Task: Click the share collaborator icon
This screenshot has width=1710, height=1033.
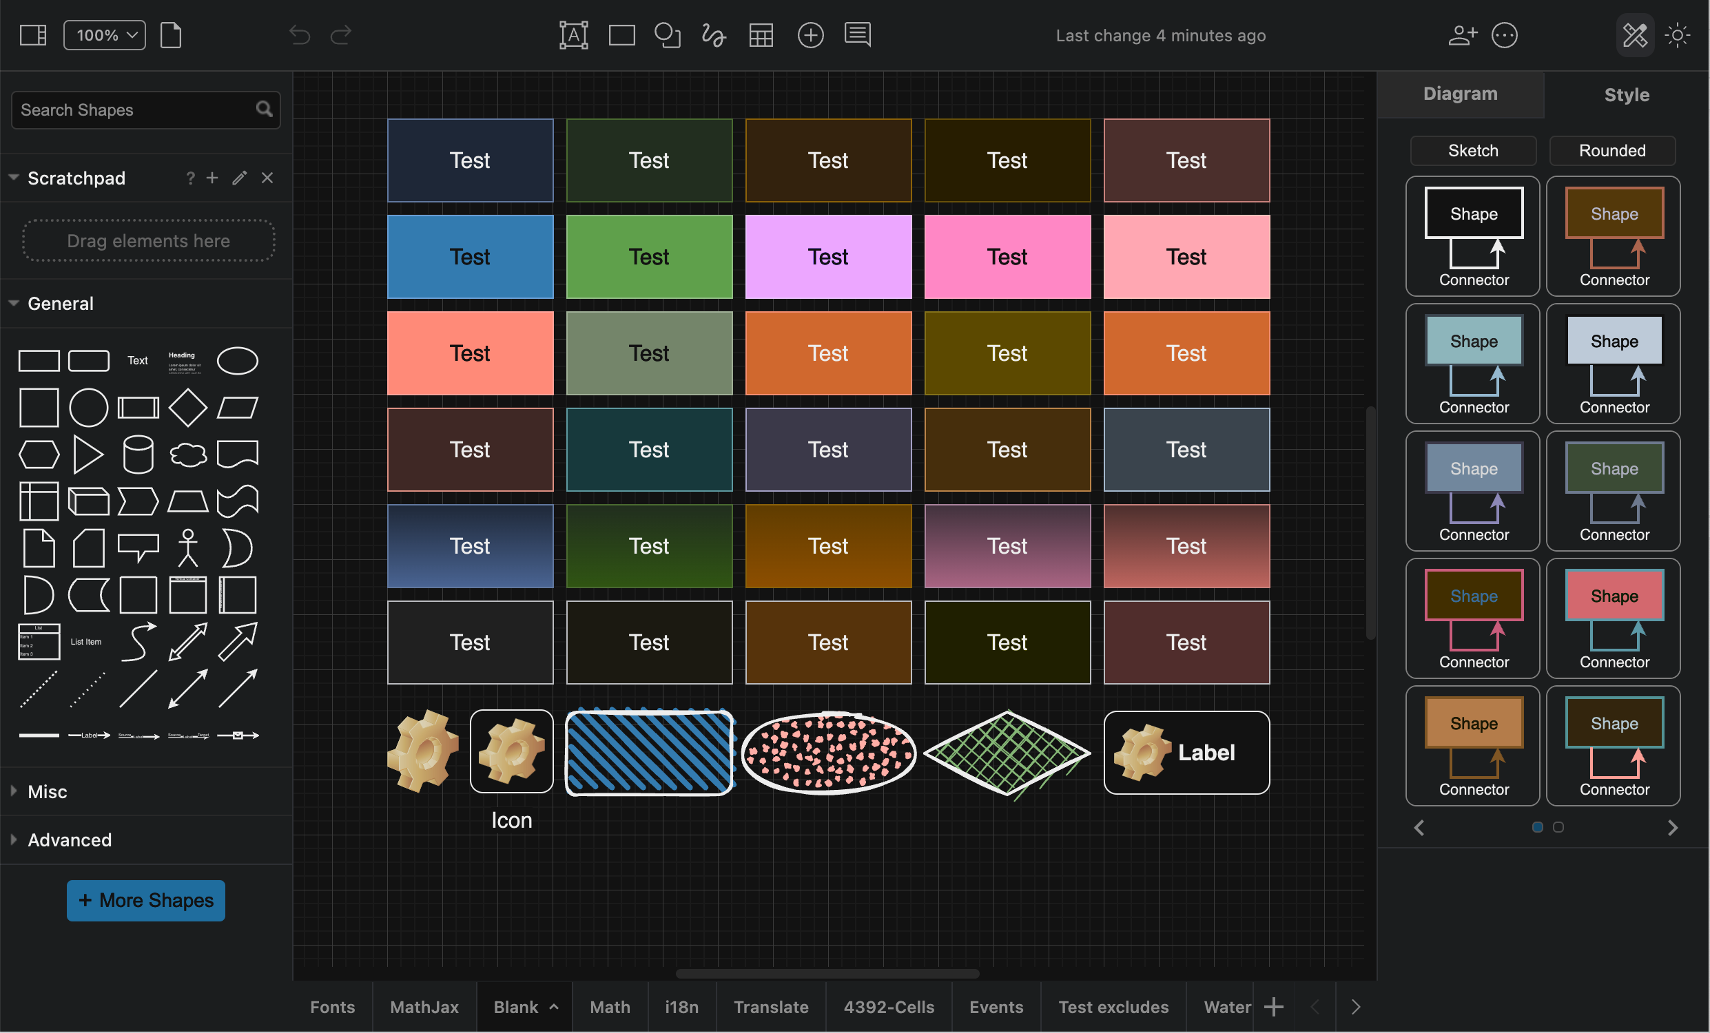Action: [1461, 34]
